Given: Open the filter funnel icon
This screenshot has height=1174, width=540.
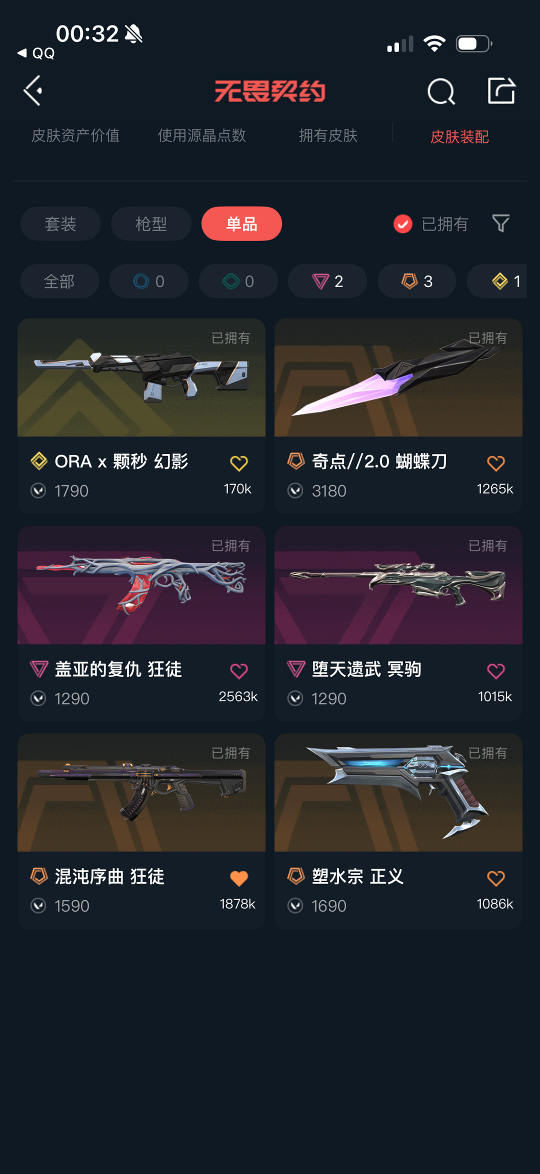Looking at the screenshot, I should pyautogui.click(x=500, y=223).
